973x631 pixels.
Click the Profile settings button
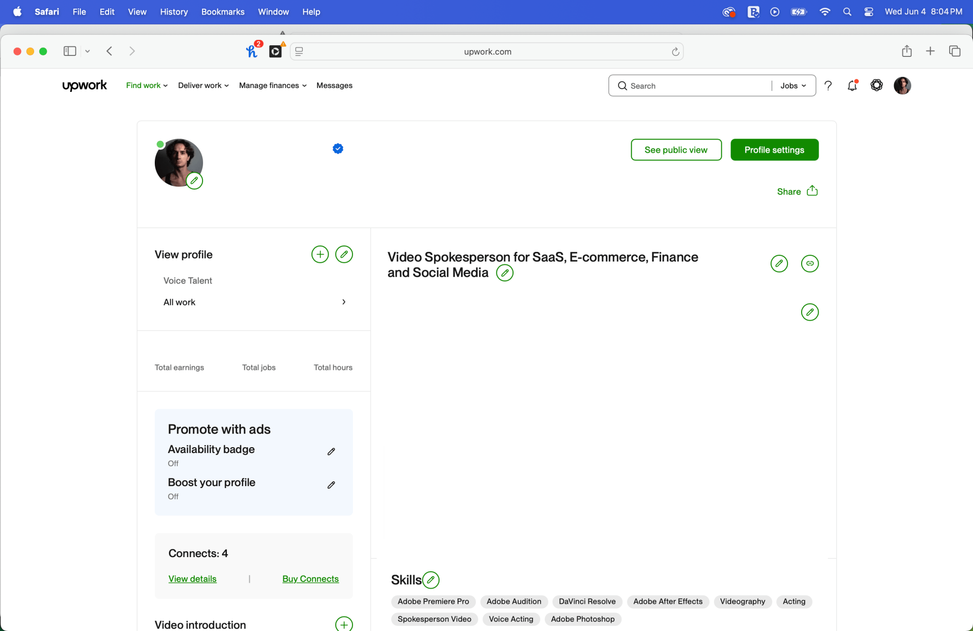[x=774, y=150]
